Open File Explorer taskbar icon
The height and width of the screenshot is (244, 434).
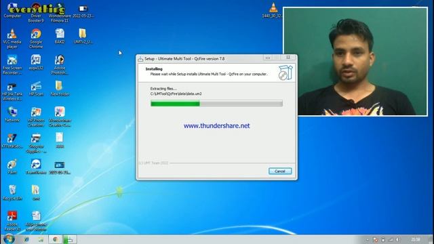41,239
